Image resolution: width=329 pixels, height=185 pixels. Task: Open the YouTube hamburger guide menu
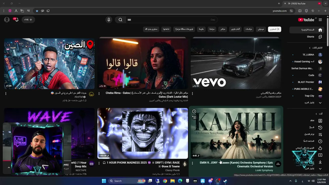coord(320,20)
